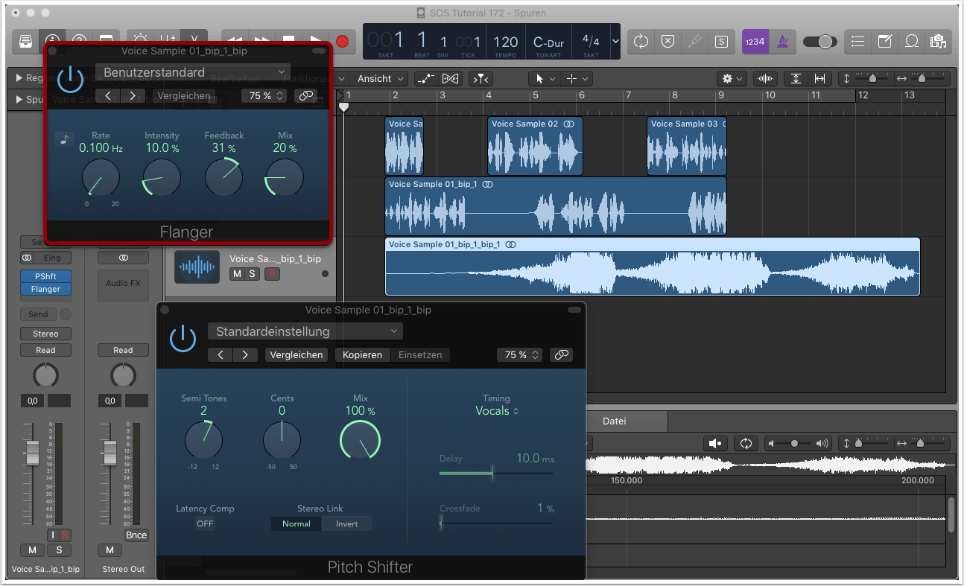This screenshot has width=964, height=586.
Task: Click the audio editor preview speaker icon
Action: coord(715,444)
